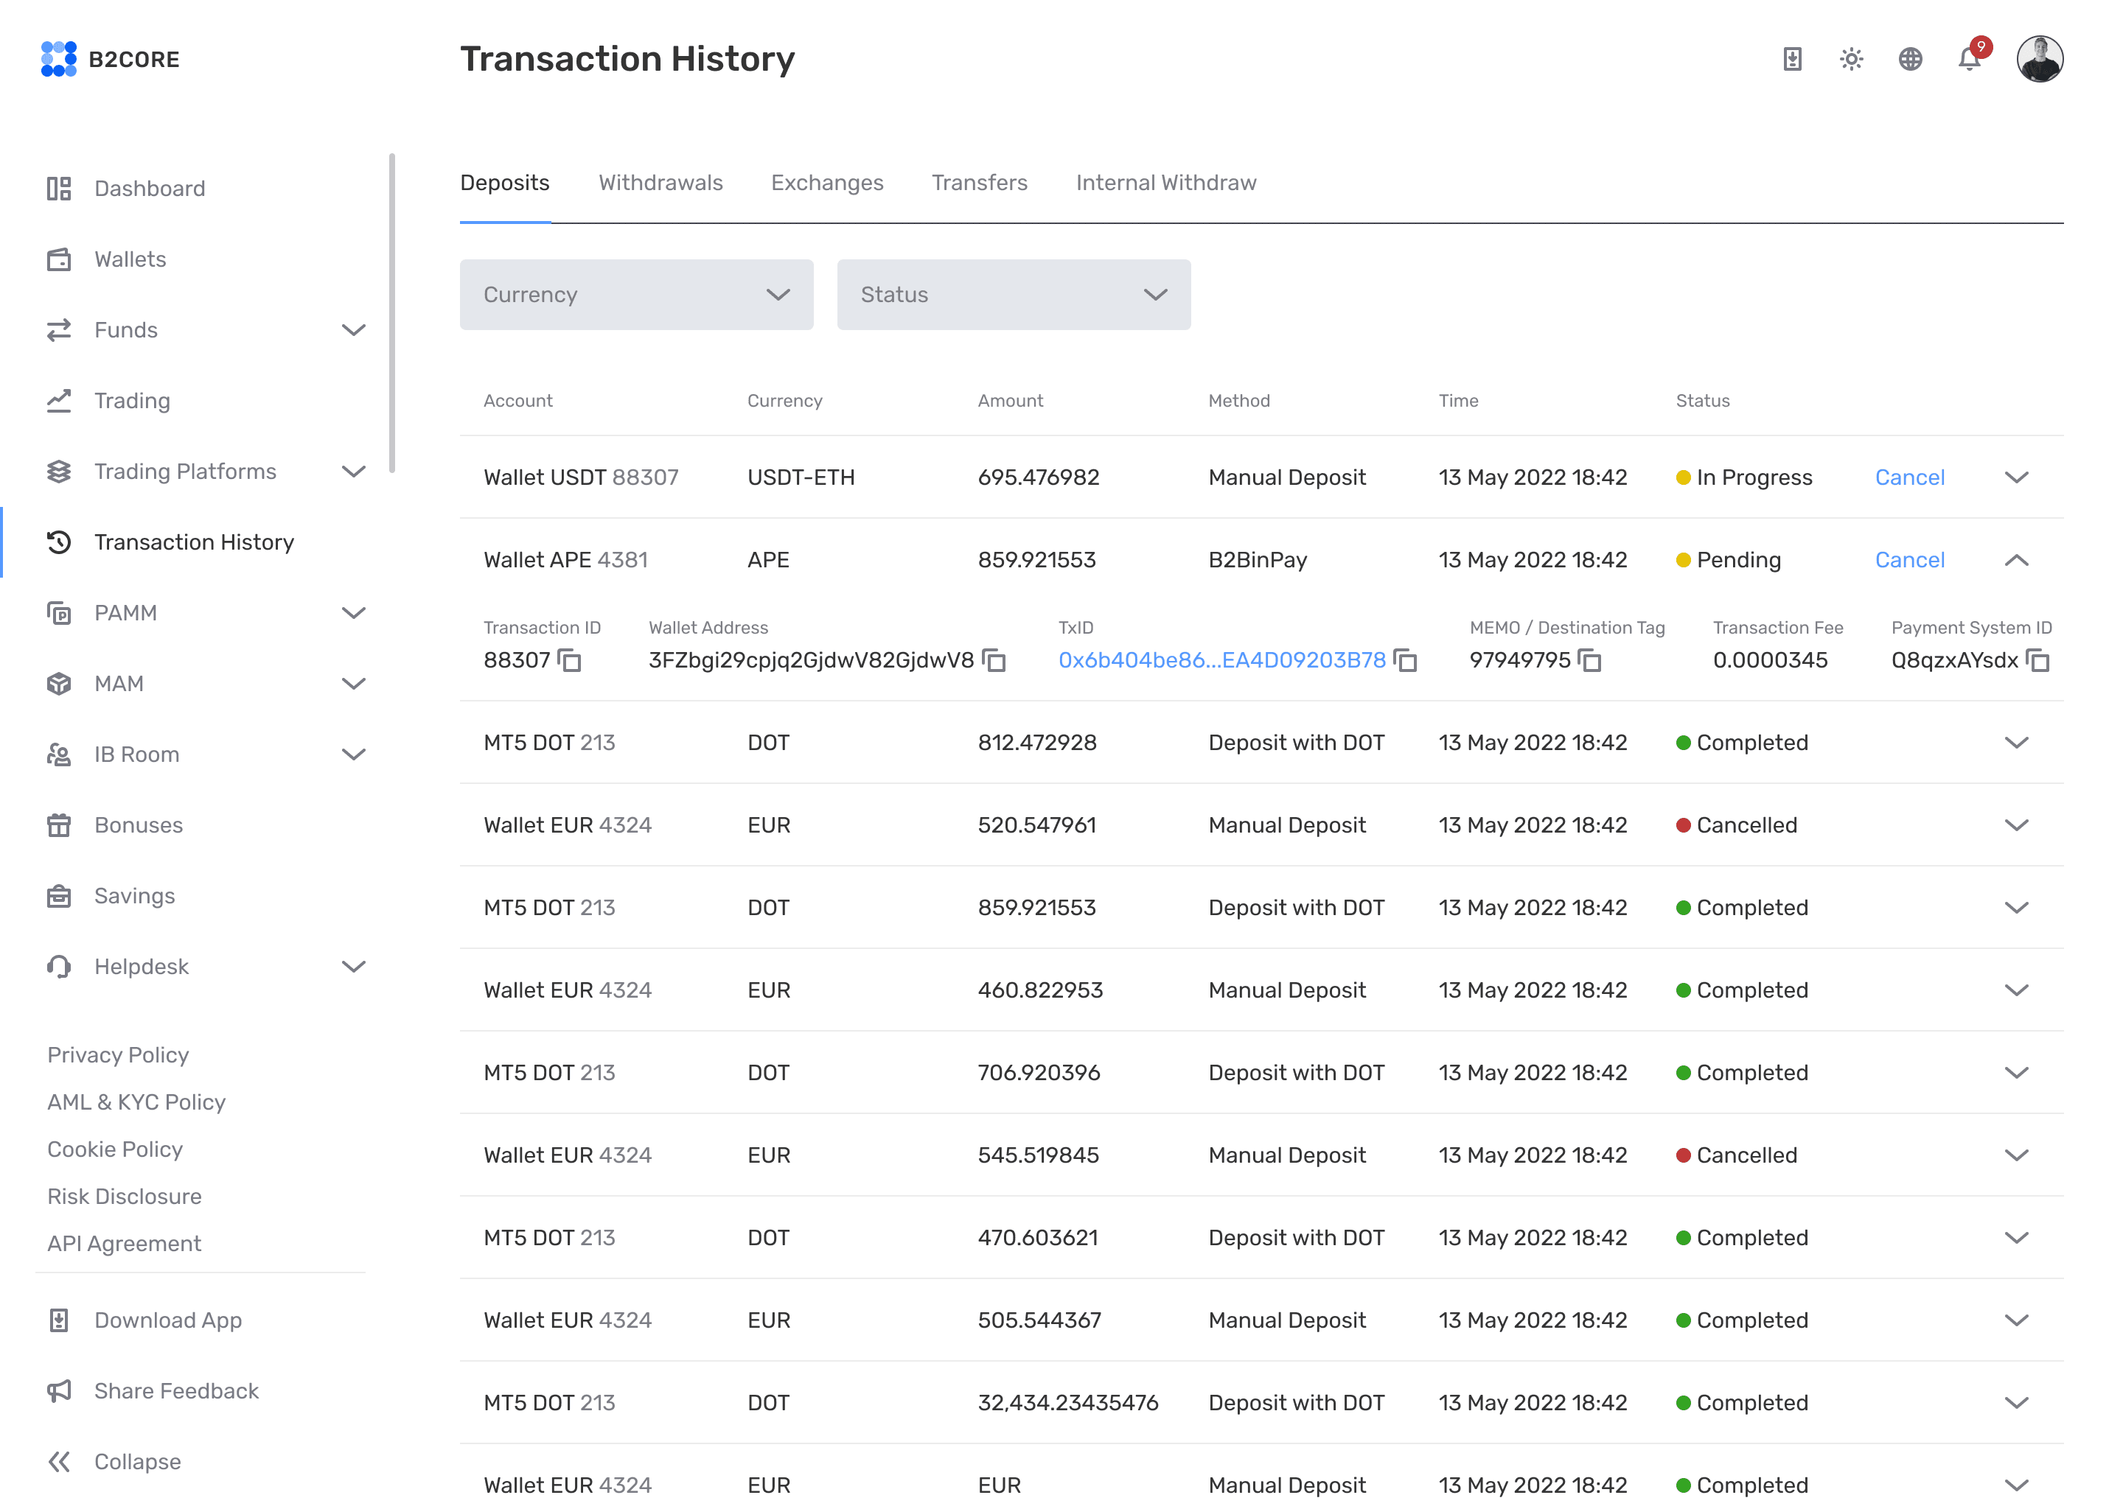Open the Privacy Policy link

[x=118, y=1056]
